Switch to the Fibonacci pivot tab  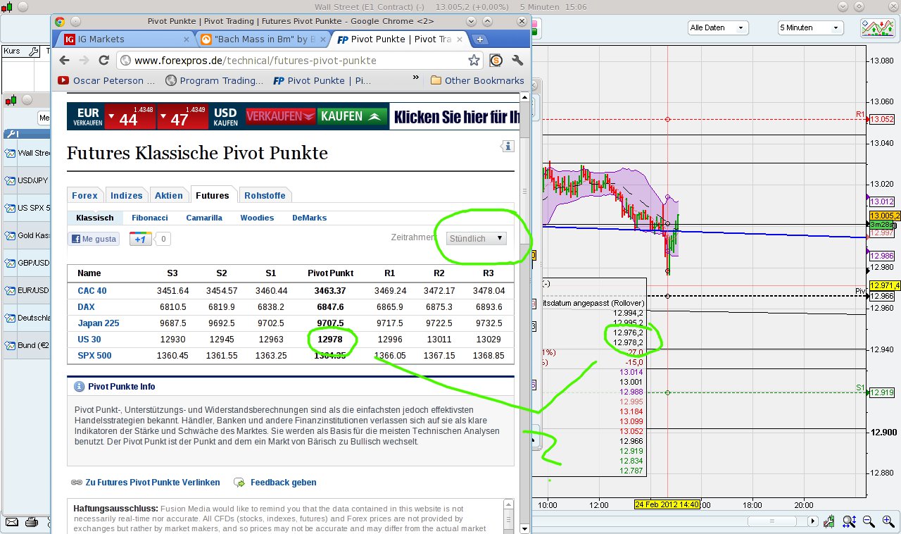pos(149,218)
